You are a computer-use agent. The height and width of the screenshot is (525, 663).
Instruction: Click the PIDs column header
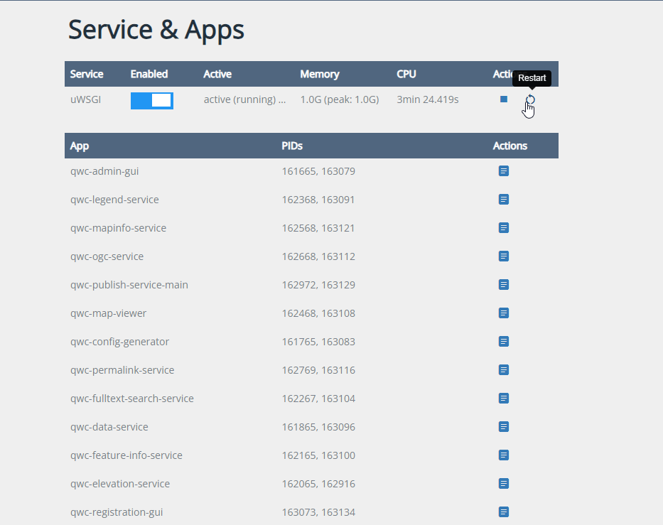click(292, 146)
